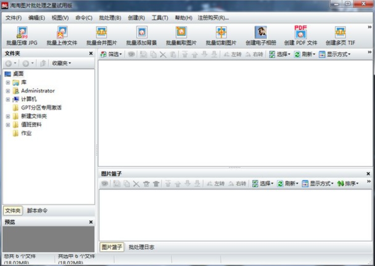Close the 预览 preview panel

[91, 222]
